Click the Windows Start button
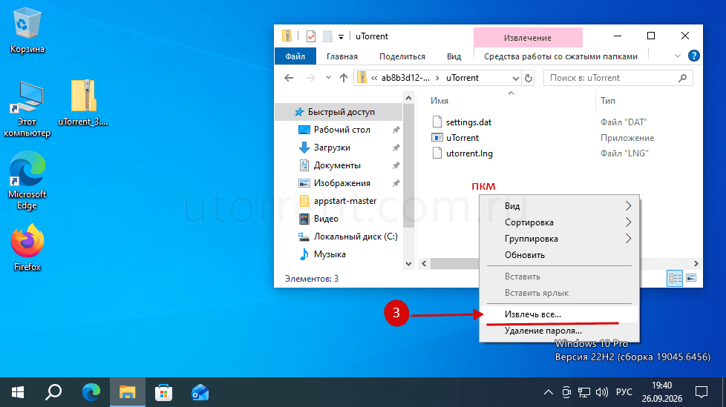The width and height of the screenshot is (726, 407). click(18, 393)
